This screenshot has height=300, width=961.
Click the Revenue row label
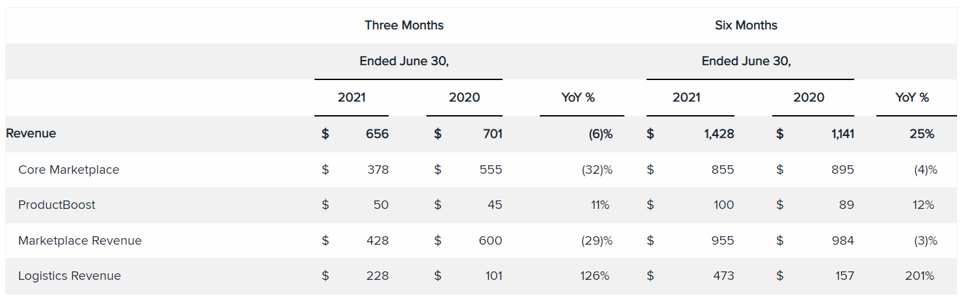tap(31, 133)
